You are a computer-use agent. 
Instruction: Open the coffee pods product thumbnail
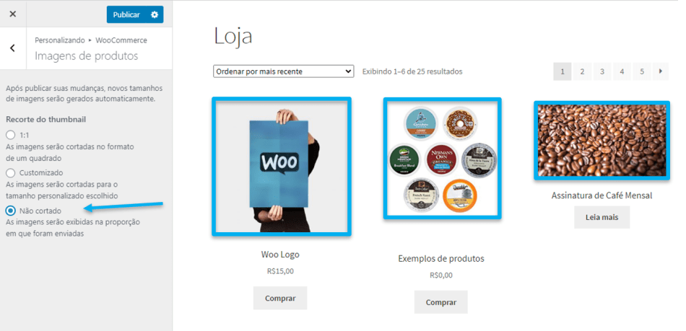(443, 158)
